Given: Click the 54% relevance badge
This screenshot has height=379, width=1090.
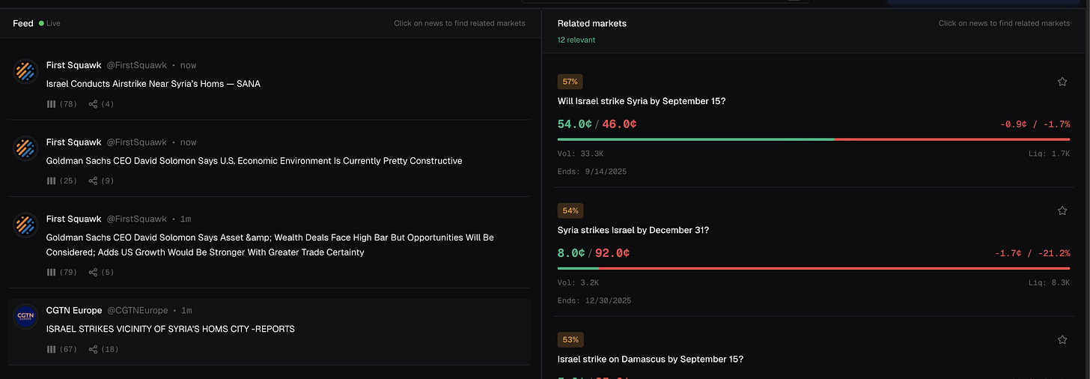Looking at the screenshot, I should click(570, 211).
